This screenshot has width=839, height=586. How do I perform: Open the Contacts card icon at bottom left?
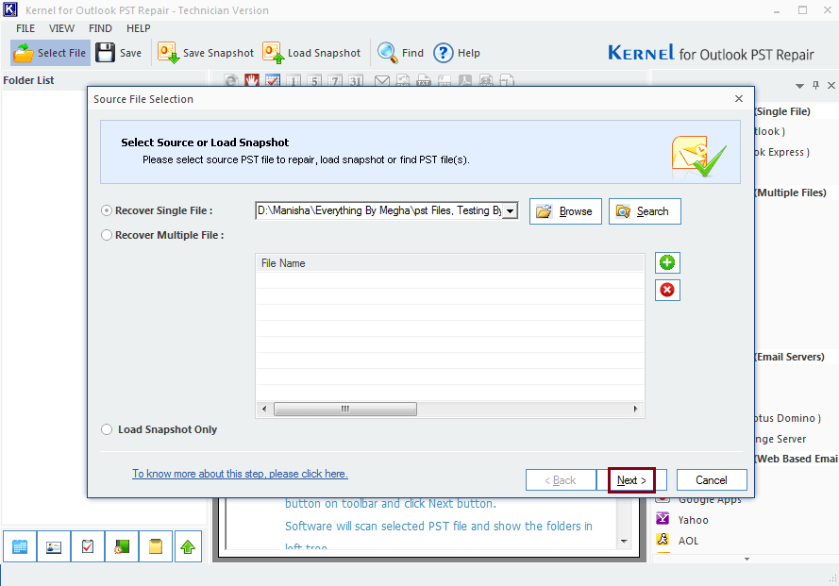point(54,546)
